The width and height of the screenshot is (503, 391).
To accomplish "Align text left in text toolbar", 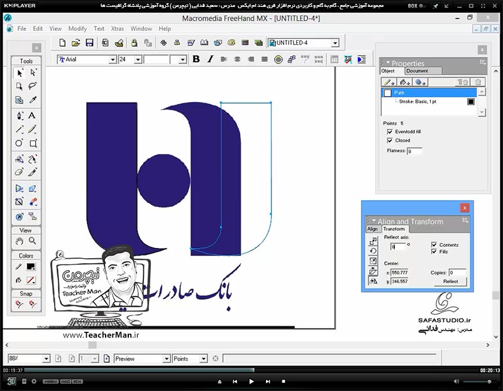I will coord(224,59).
